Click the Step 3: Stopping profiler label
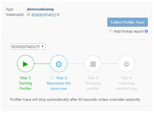The image size is (154, 113). point(93,83)
